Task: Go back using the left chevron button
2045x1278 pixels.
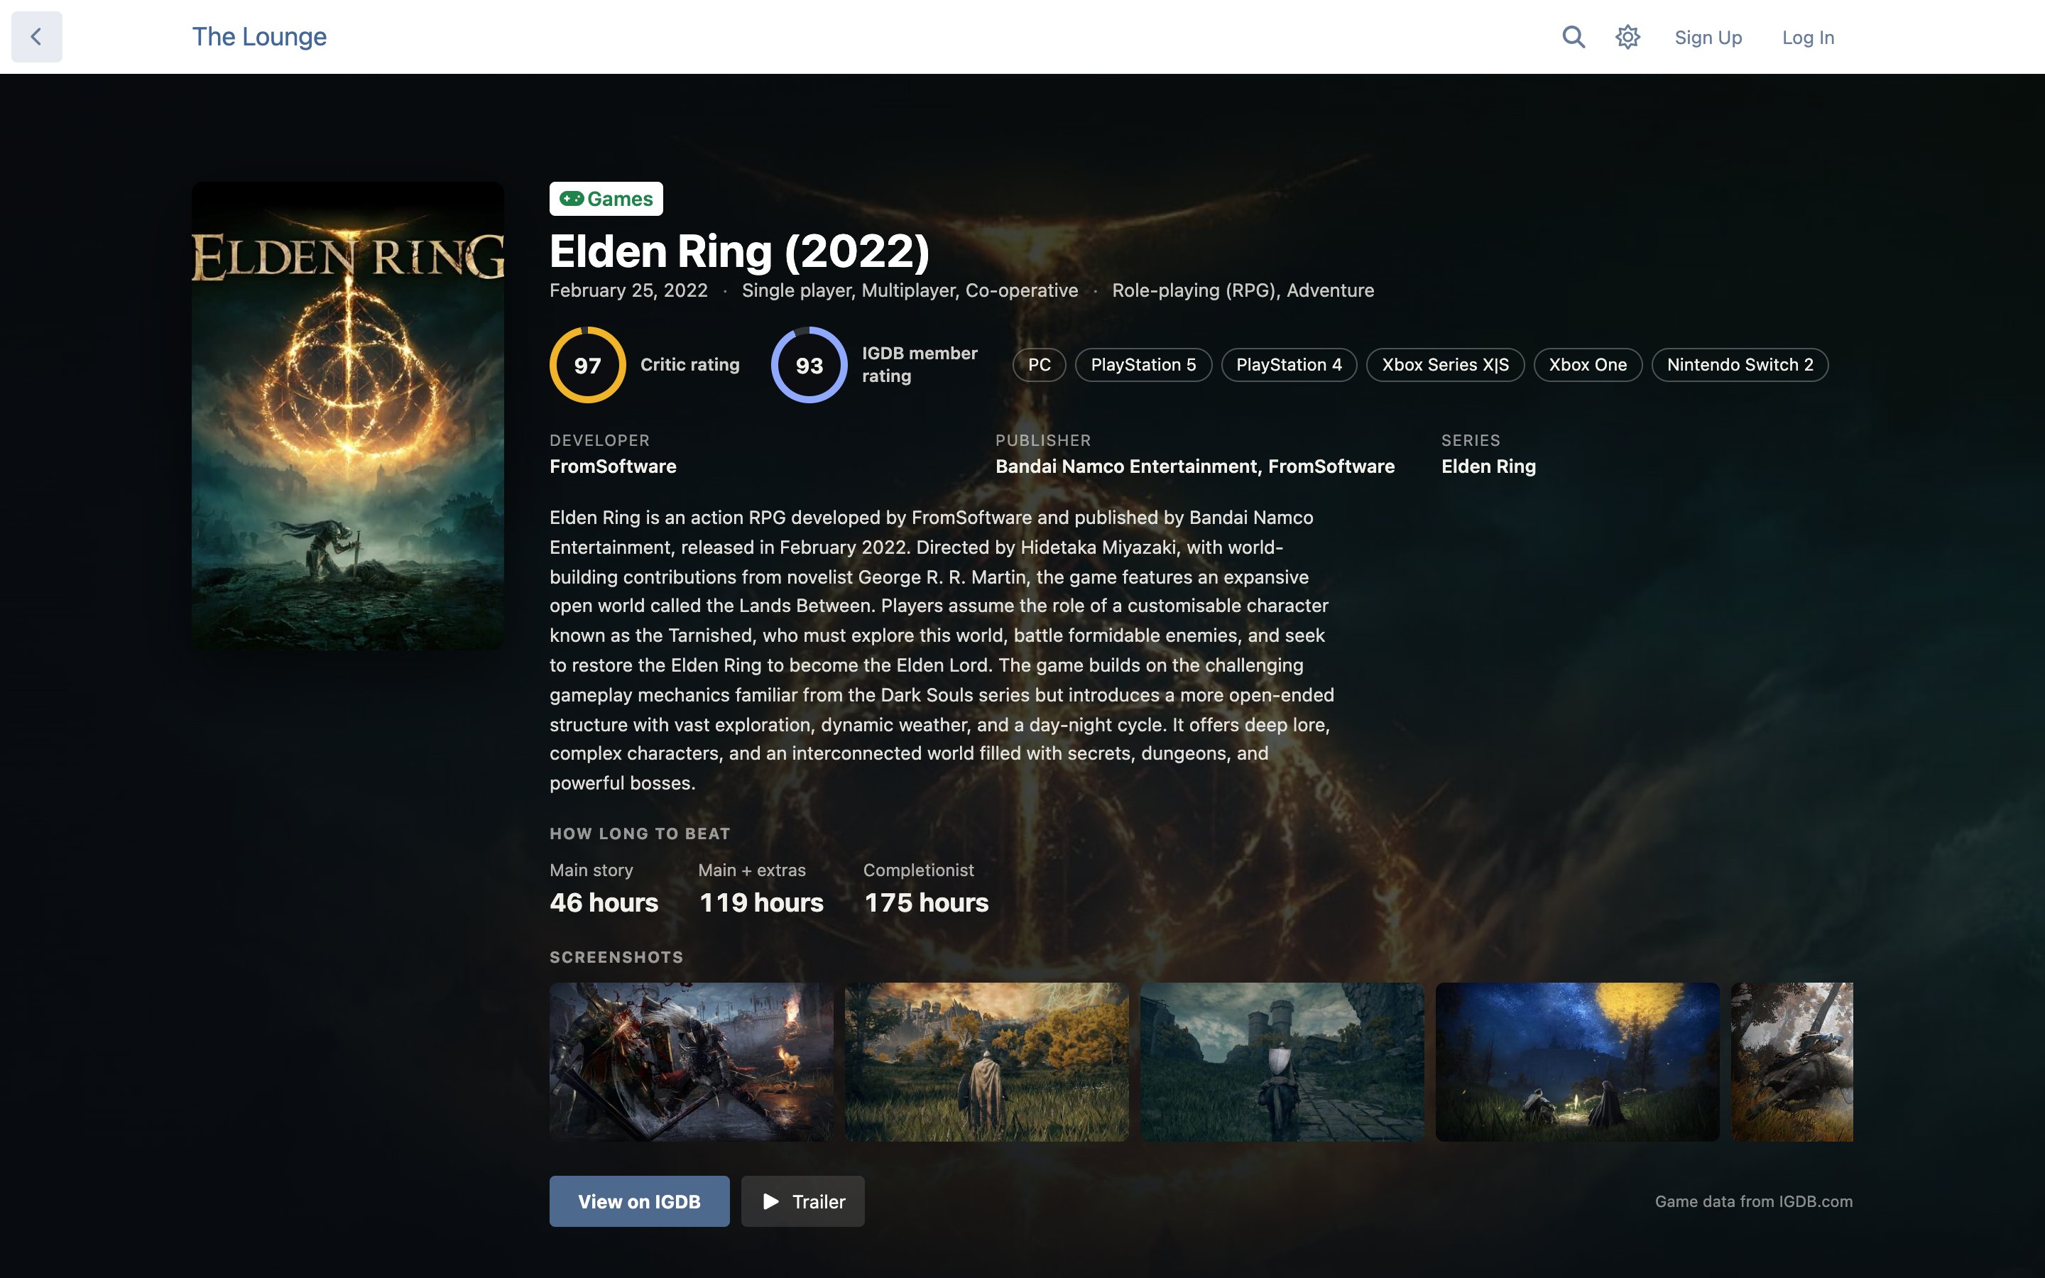Action: click(x=36, y=36)
